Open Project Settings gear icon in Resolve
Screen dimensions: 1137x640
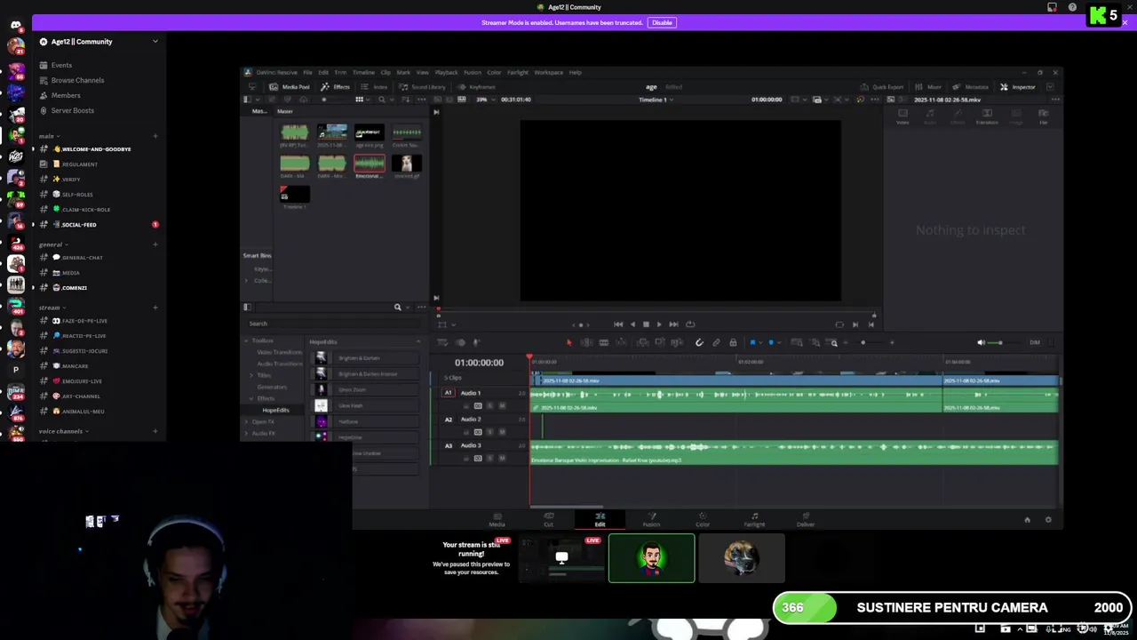pyautogui.click(x=1048, y=520)
